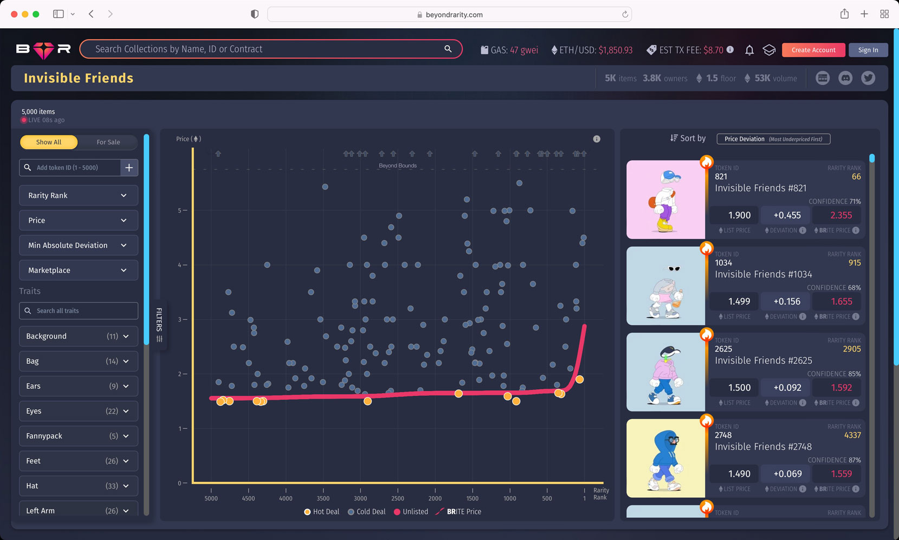This screenshot has height=540, width=899.
Task: Toggle the Safari sidebar
Action: (x=59, y=14)
